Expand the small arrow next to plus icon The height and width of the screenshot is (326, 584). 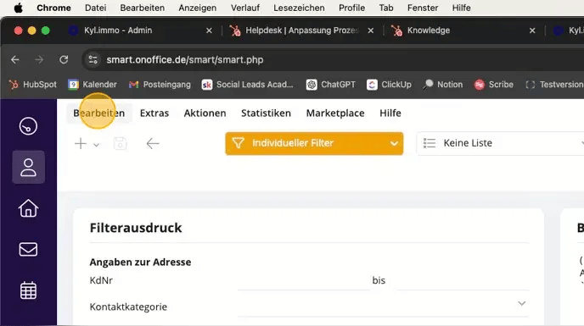[x=96, y=145]
